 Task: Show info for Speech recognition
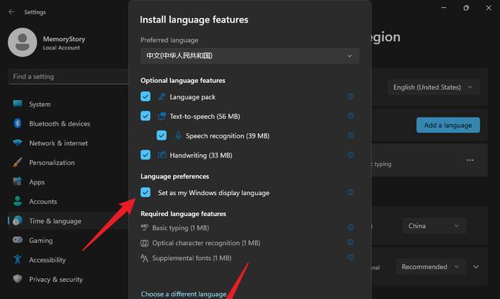pyautogui.click(x=350, y=135)
